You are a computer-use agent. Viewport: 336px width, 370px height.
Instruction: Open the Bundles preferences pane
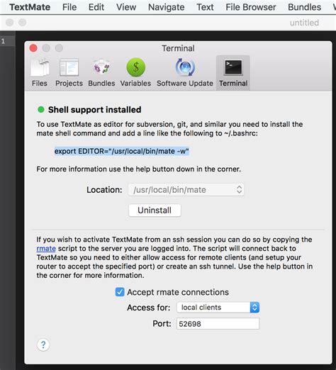[101, 72]
